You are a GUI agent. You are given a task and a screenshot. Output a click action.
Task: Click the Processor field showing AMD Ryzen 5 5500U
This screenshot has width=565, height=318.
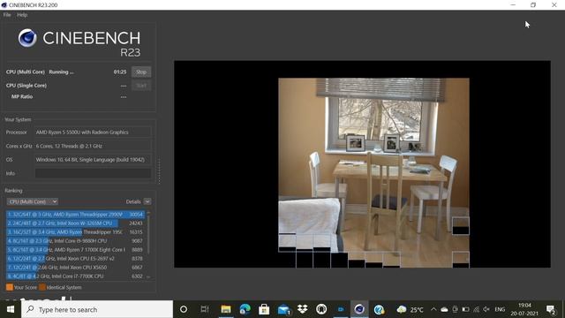(93, 132)
